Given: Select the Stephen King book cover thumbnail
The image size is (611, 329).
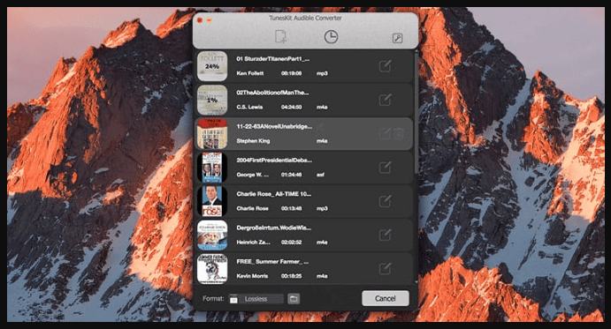Looking at the screenshot, I should point(212,134).
